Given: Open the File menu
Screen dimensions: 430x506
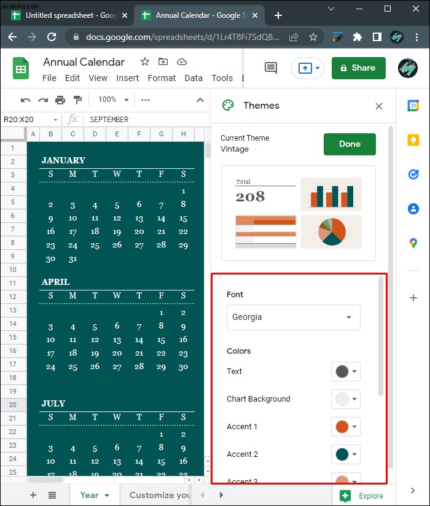Looking at the screenshot, I should click(x=49, y=78).
